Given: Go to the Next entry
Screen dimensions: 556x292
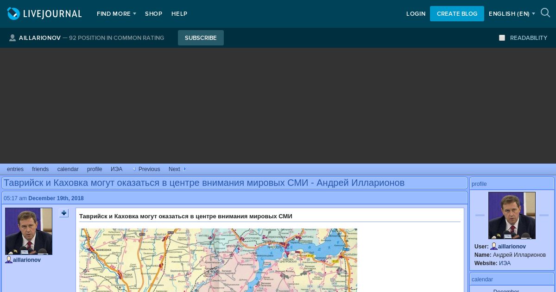Looking at the screenshot, I should (x=174, y=169).
